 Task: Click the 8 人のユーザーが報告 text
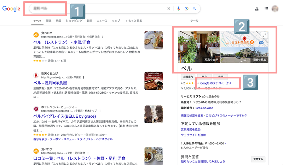click(x=195, y=148)
